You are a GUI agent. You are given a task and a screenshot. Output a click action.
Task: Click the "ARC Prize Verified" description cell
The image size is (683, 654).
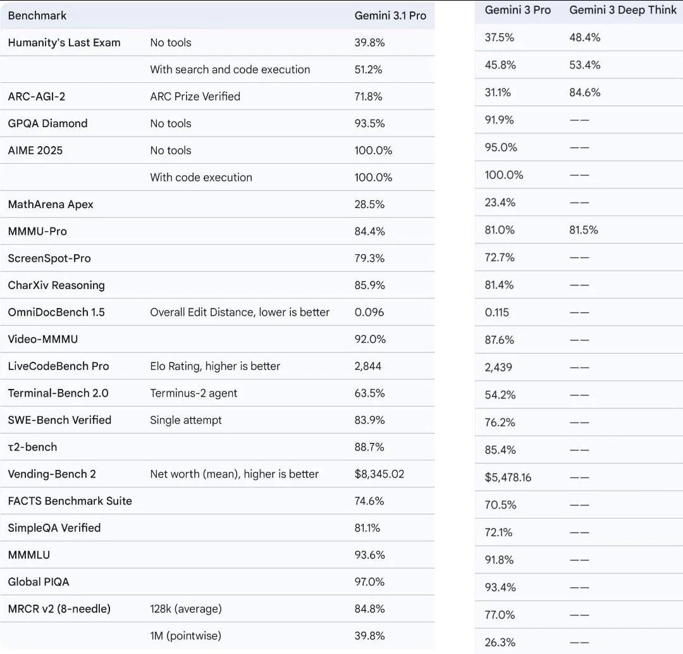tap(195, 96)
